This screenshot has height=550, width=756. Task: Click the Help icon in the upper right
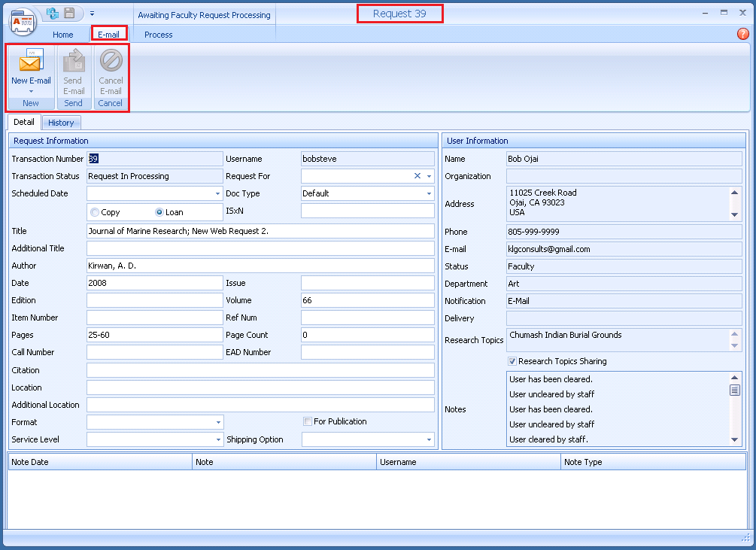pyautogui.click(x=742, y=34)
